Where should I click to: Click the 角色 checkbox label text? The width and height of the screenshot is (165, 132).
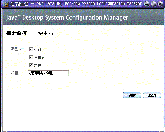click(38, 65)
